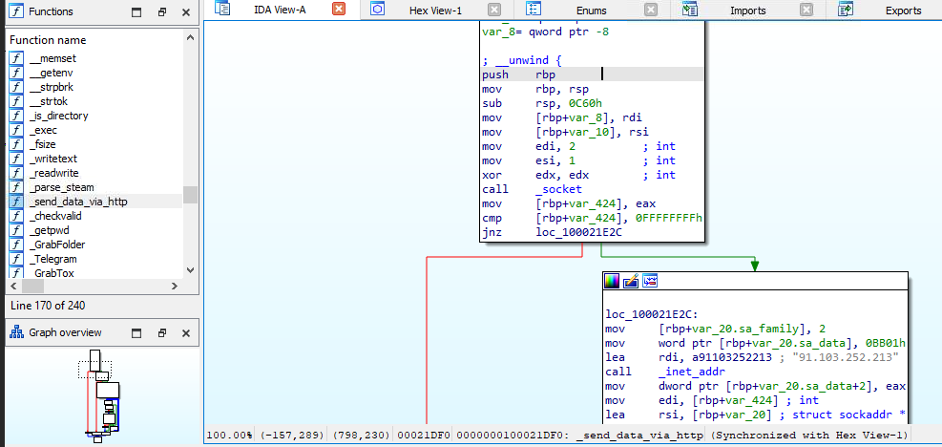This screenshot has width=942, height=447.
Task: Close the IDA View-A tab
Action: click(x=338, y=10)
